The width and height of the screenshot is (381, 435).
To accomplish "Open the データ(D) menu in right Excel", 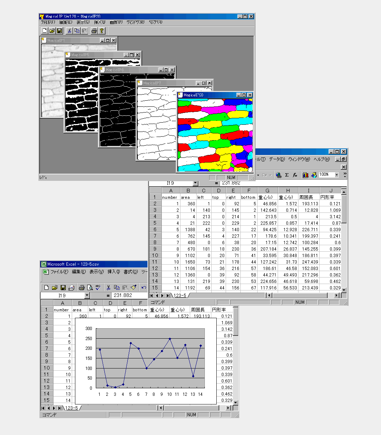I will [277, 159].
